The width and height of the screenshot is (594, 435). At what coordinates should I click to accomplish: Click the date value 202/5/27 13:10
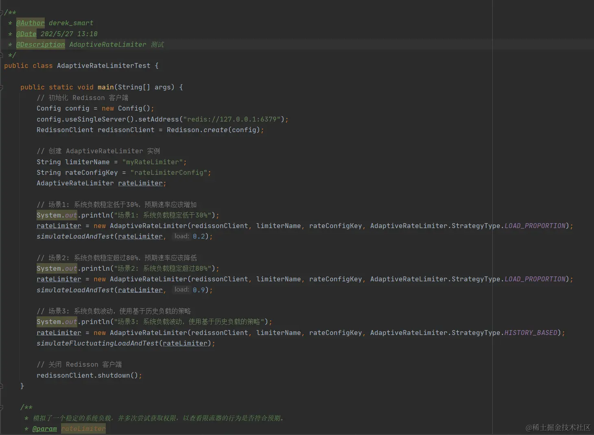tap(69, 34)
